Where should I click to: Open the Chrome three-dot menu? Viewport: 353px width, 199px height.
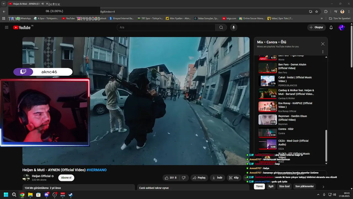tap(348, 12)
